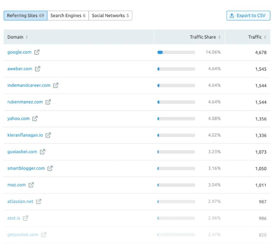This screenshot has width=277, height=247.
Task: Select traffic value 4,678
Action: click(261, 53)
